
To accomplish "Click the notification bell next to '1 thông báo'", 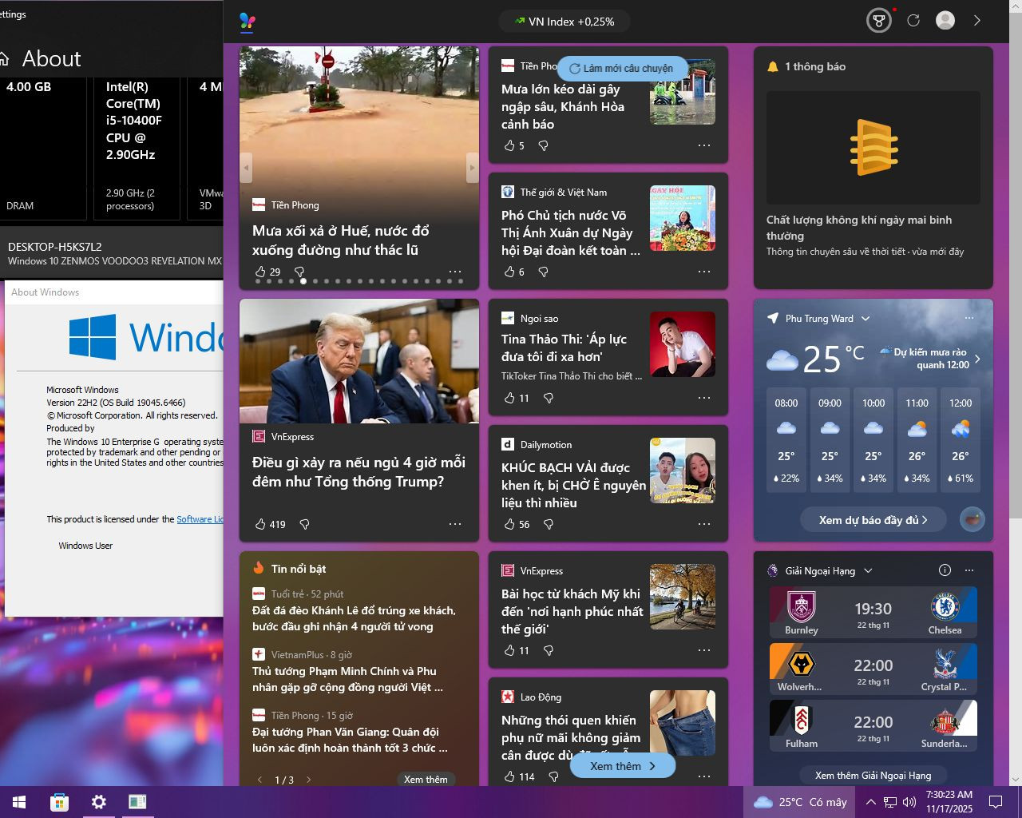I will pyautogui.click(x=771, y=67).
